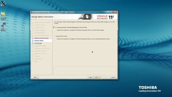
Task: Open the Xming desktop shortcut
Action: pos(3,4)
